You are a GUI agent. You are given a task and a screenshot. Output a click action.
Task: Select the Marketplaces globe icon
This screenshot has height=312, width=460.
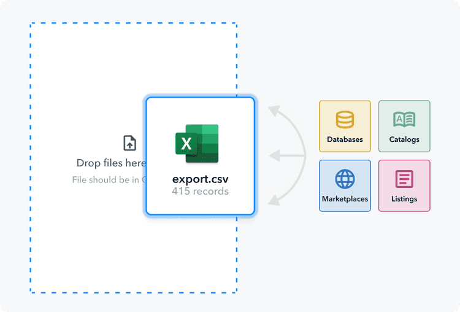click(x=345, y=179)
